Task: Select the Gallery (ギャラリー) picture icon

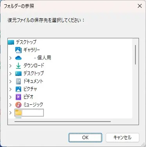Action: (18, 50)
